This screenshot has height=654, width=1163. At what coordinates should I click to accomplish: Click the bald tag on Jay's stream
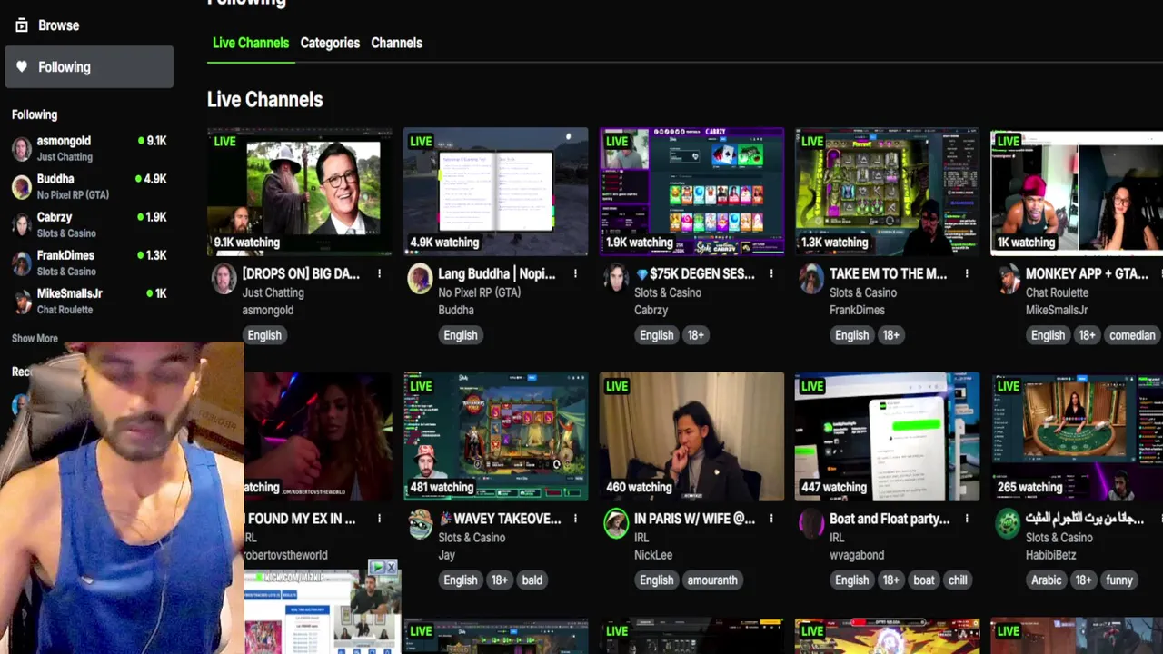coord(532,580)
